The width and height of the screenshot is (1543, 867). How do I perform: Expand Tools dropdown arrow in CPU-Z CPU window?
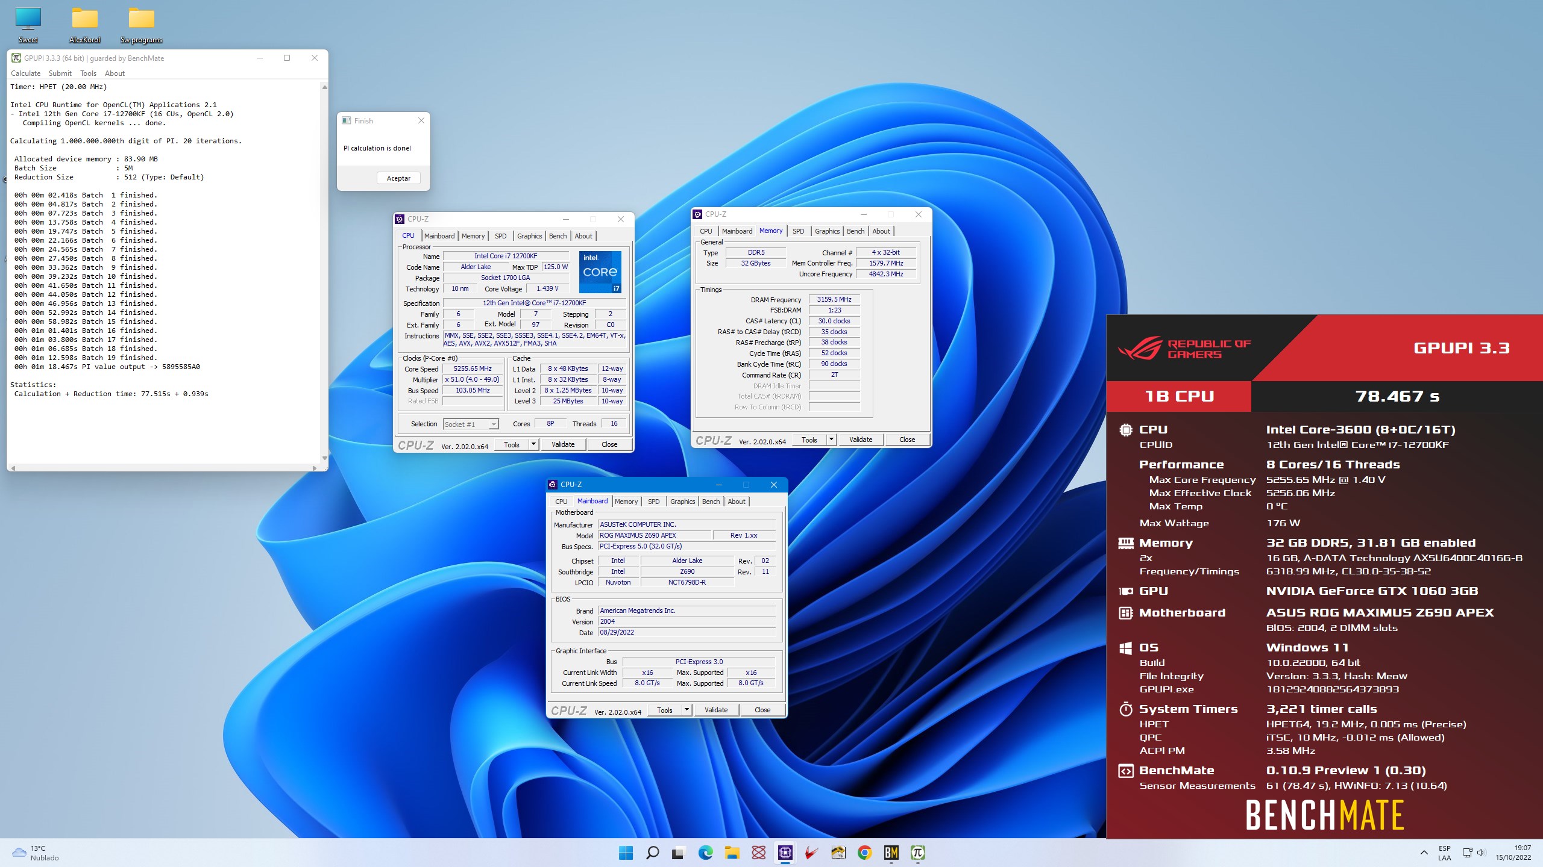533,444
